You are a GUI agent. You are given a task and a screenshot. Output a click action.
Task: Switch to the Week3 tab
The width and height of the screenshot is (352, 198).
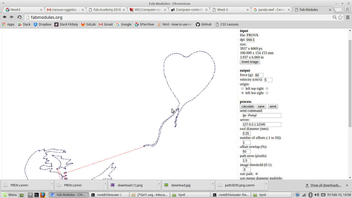(x=24, y=10)
